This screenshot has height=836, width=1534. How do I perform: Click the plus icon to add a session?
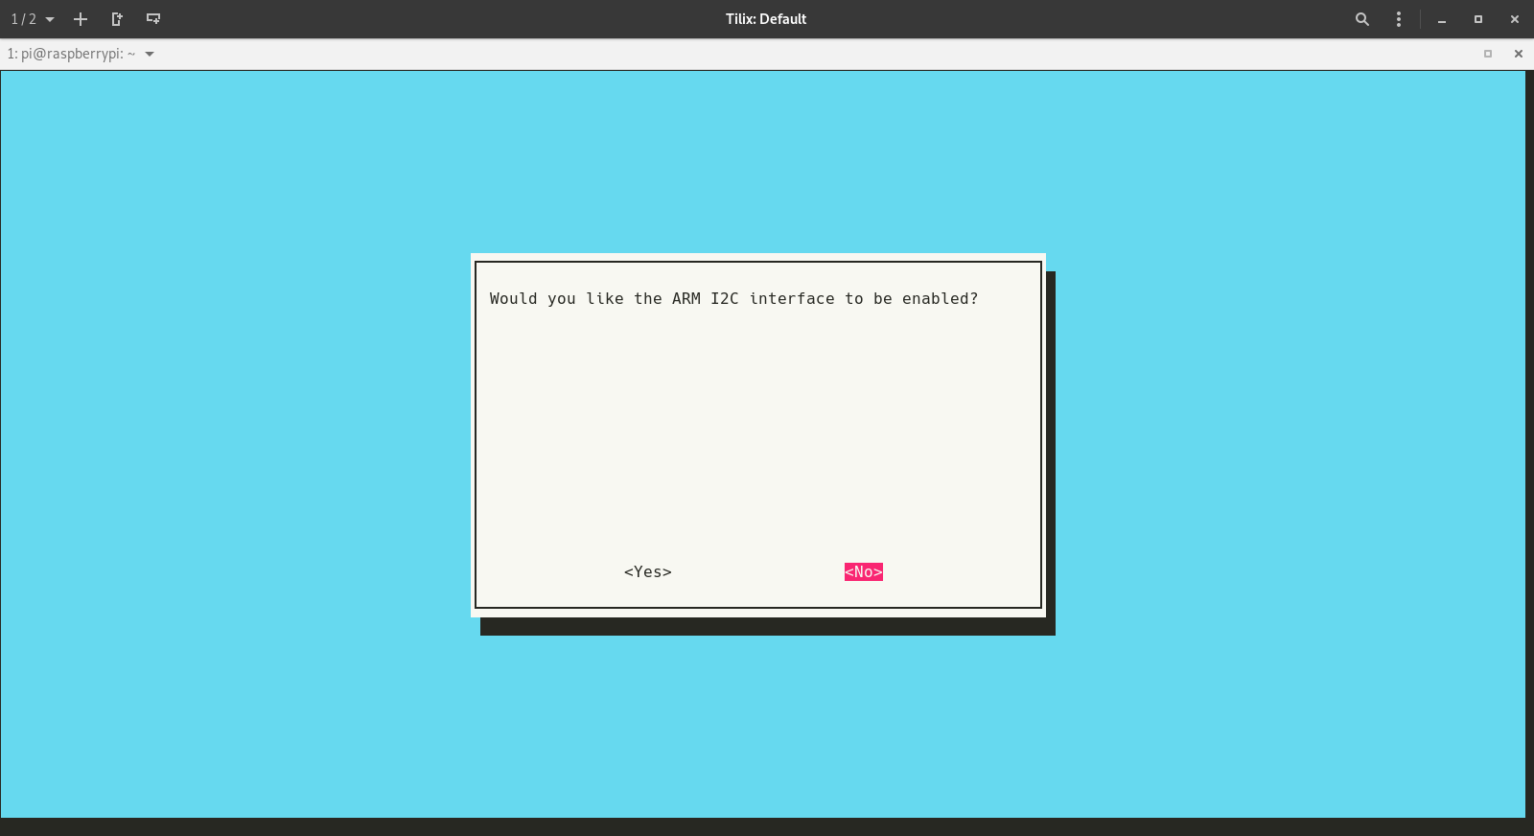81,19
